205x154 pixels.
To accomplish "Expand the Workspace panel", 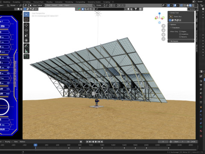I will coord(169,41).
